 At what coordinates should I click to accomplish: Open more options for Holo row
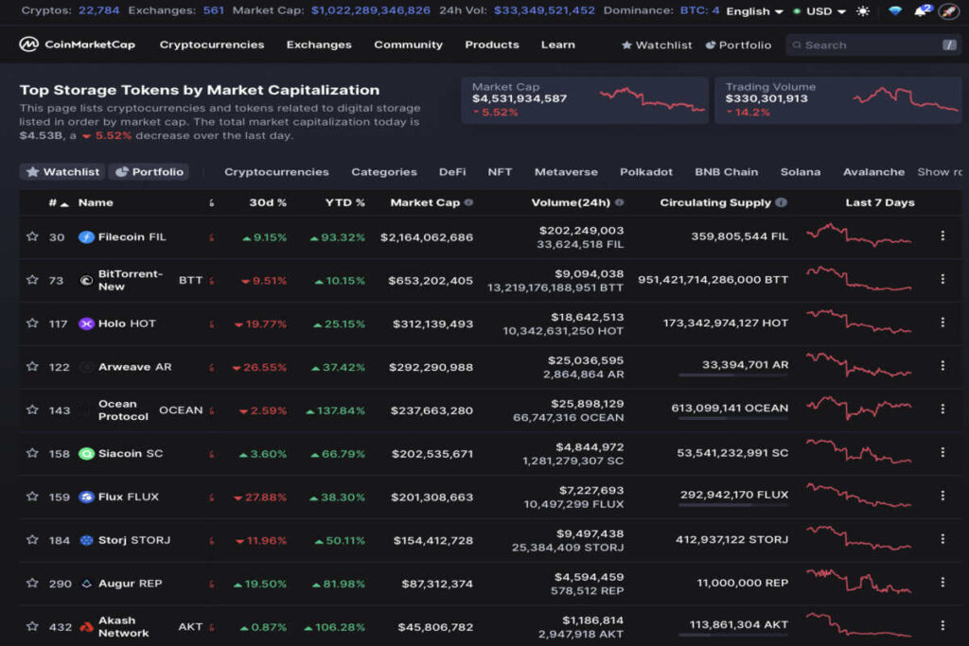pos(943,323)
